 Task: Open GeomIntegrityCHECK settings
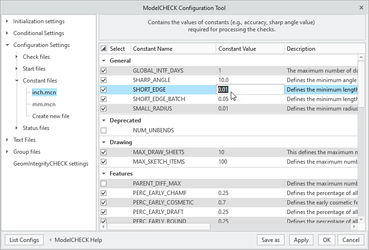pyautogui.click(x=51, y=164)
